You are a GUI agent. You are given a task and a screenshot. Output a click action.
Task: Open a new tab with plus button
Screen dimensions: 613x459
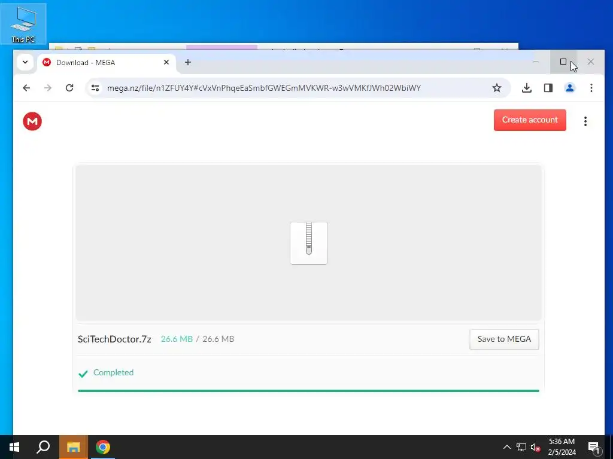[x=188, y=62]
